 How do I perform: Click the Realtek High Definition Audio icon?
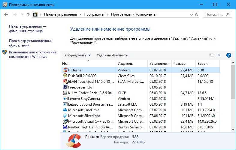coord(65,127)
